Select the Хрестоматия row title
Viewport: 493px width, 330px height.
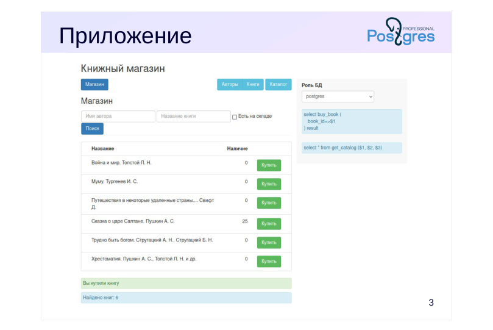pyautogui.click(x=144, y=259)
